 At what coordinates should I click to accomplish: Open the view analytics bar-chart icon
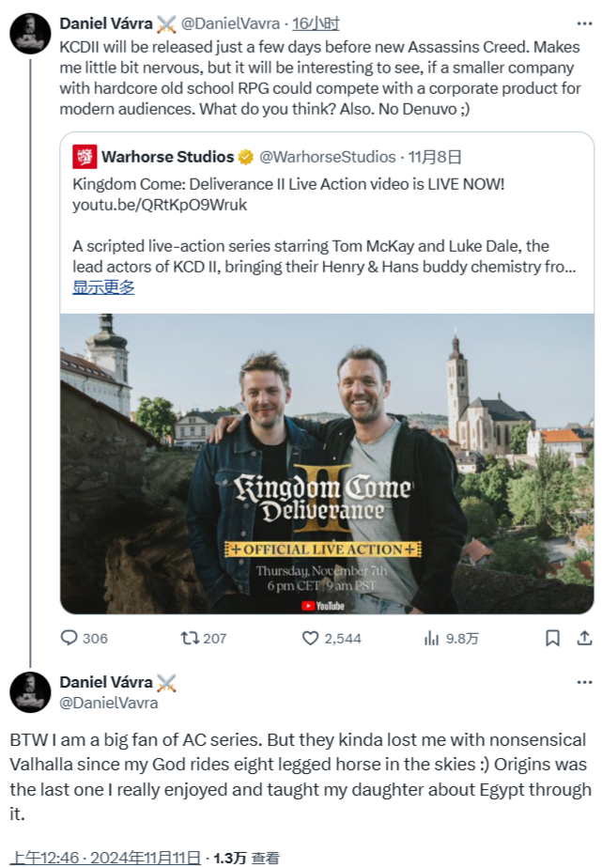coord(432,638)
